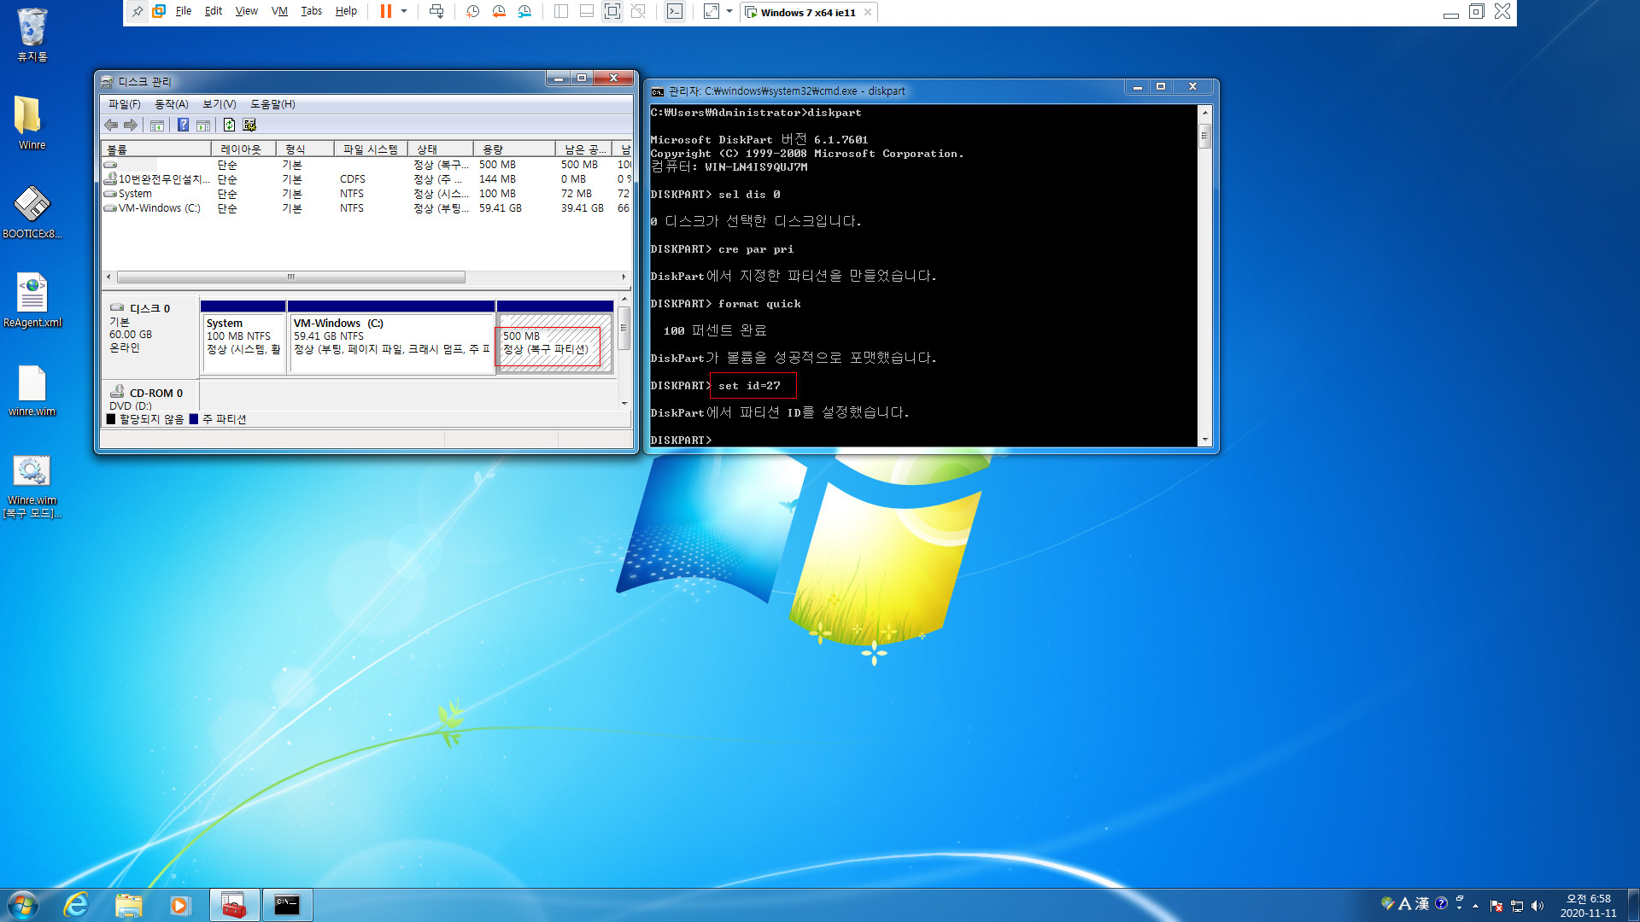This screenshot has height=922, width=1640.
Task: Open the snapshot manager icon
Action: 524,12
